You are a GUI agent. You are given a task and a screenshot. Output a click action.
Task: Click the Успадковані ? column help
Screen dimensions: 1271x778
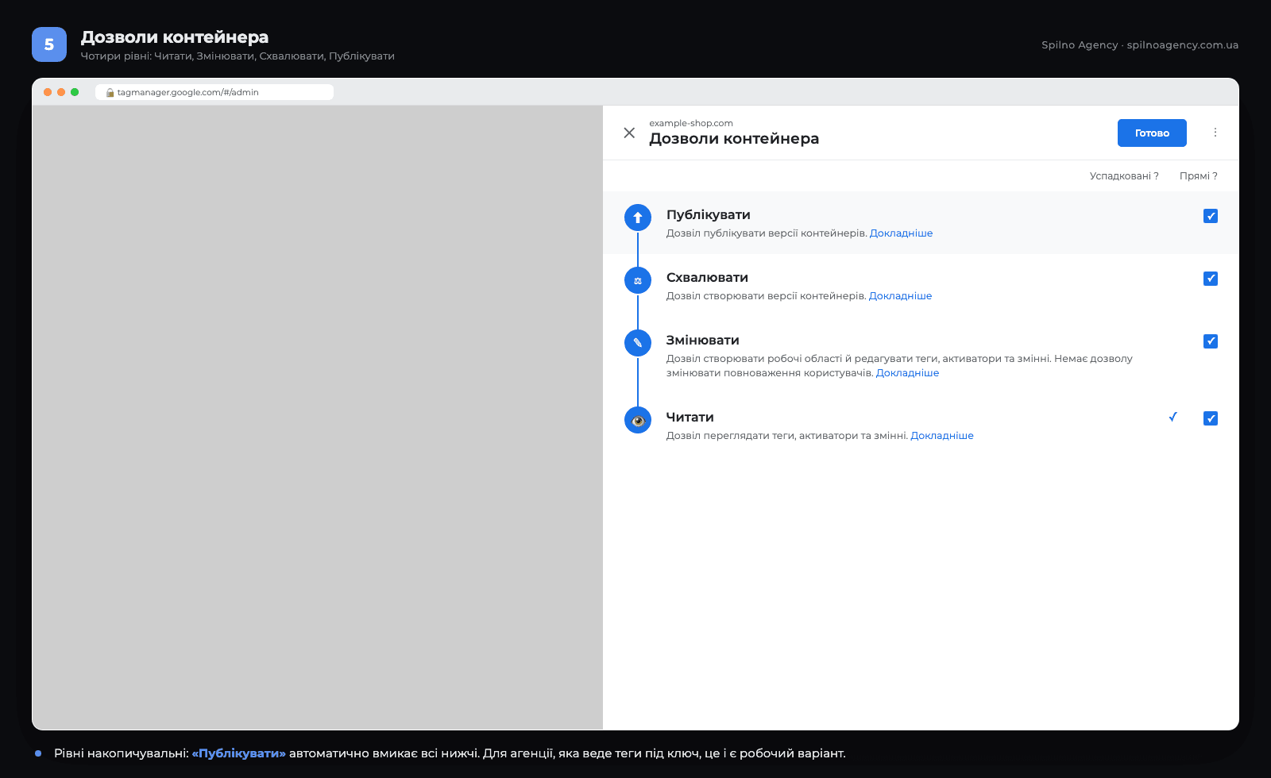[1124, 176]
